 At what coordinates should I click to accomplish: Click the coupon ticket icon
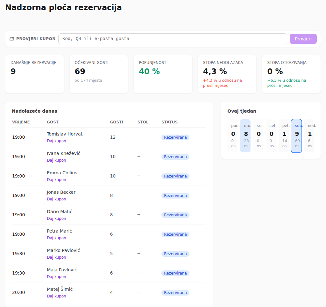click(x=12, y=39)
